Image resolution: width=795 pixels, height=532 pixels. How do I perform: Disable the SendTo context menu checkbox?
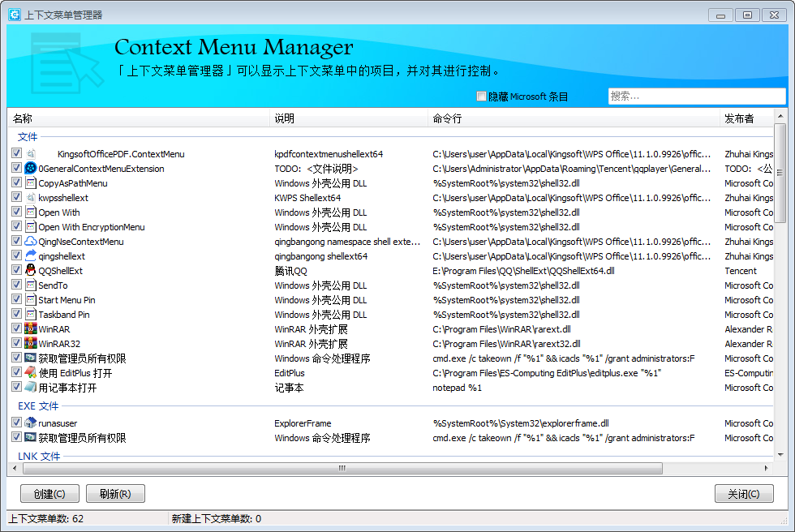[x=16, y=285]
